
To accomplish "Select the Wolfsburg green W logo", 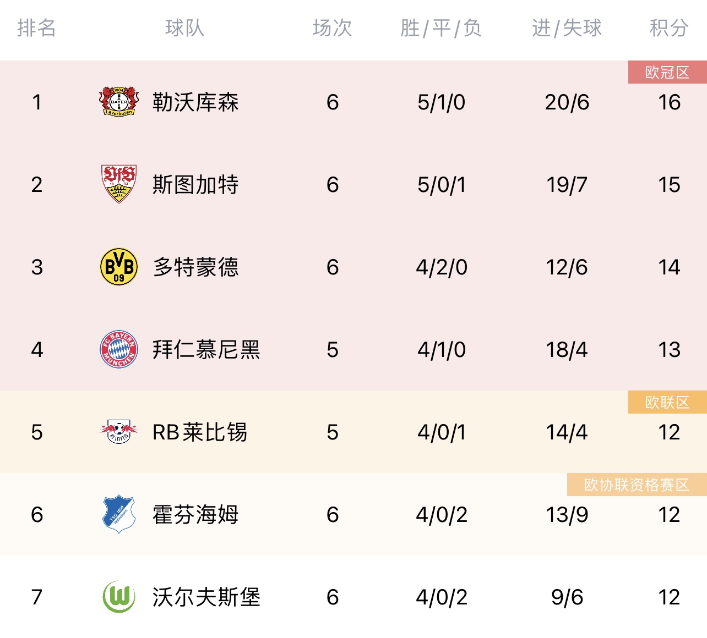I will tap(118, 597).
